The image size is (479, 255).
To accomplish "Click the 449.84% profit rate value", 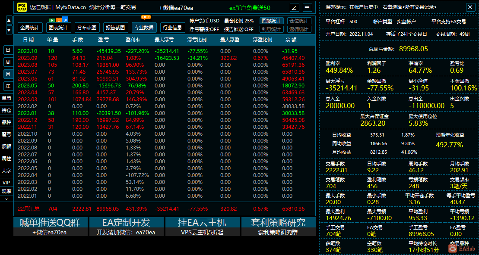I will pyautogui.click(x=339, y=71).
